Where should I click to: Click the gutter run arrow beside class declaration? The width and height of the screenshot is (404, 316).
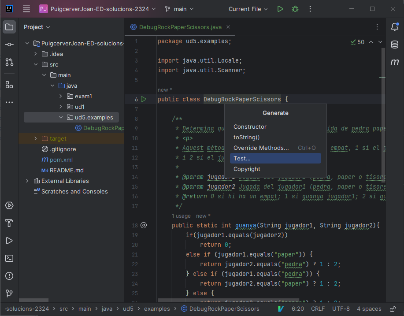pos(143,100)
